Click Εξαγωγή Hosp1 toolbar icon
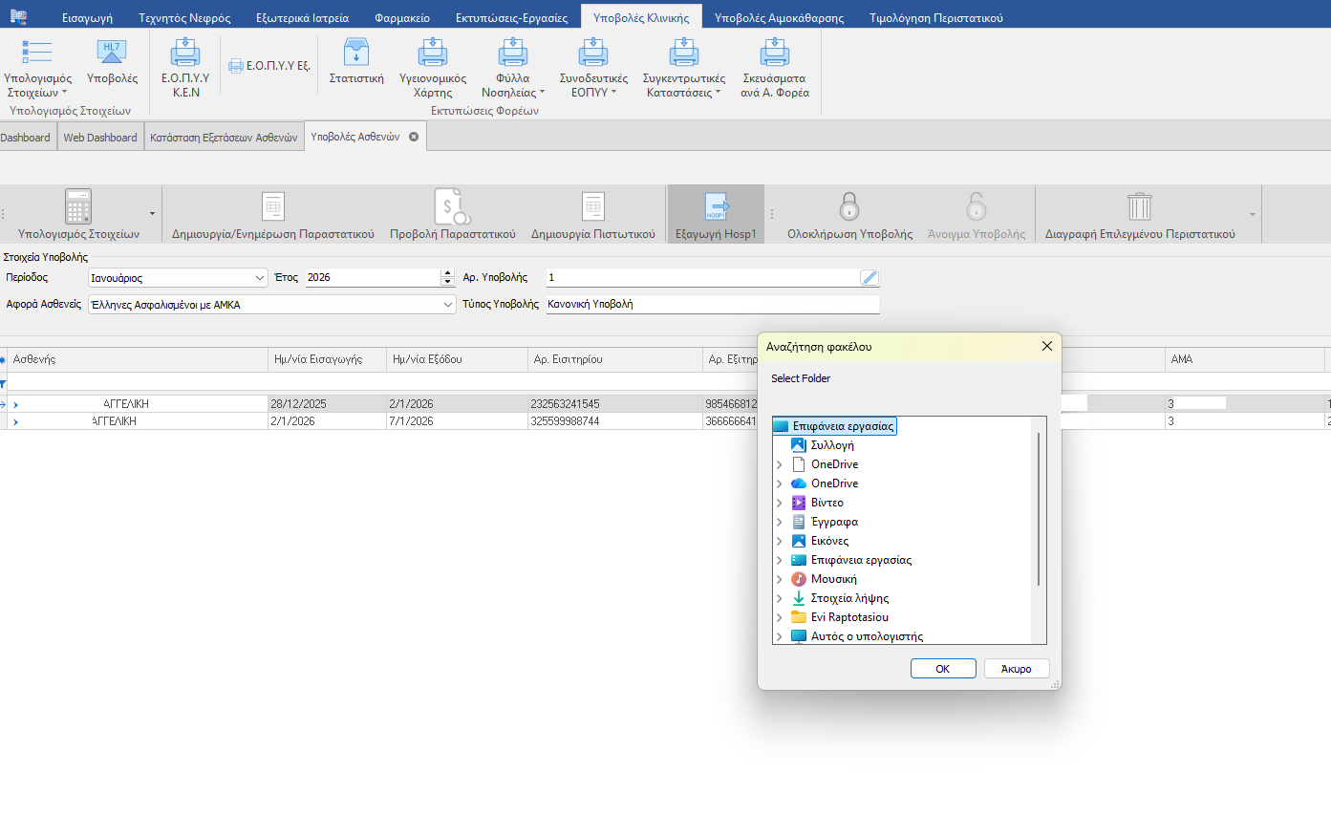Screen dimensions: 1331x816 point(716,207)
